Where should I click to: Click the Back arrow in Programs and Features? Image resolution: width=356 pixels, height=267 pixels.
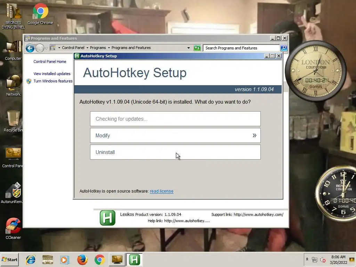30,48
